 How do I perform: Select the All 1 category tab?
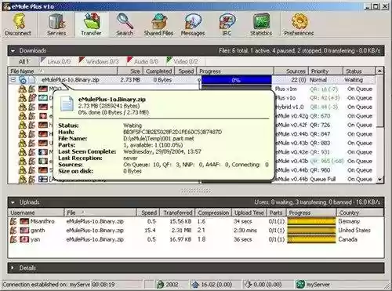24,62
